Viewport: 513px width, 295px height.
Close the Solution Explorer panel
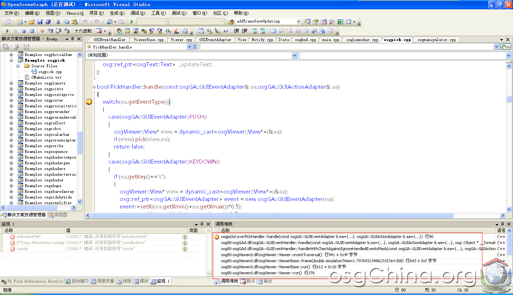(x=79, y=39)
